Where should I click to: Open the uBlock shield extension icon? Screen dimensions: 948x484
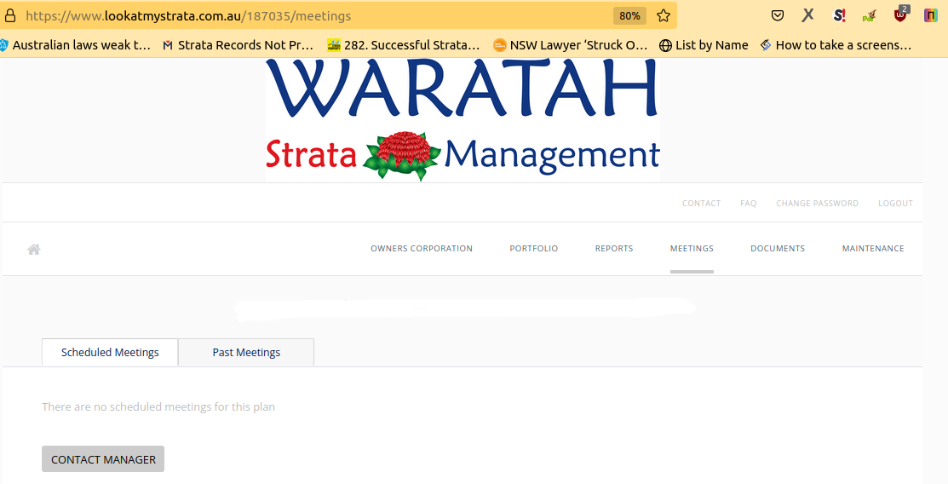(901, 14)
